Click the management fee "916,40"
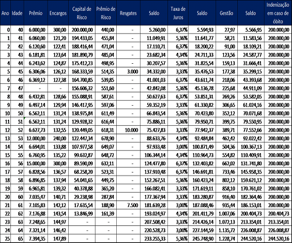292x243 pixels. click(x=229, y=197)
